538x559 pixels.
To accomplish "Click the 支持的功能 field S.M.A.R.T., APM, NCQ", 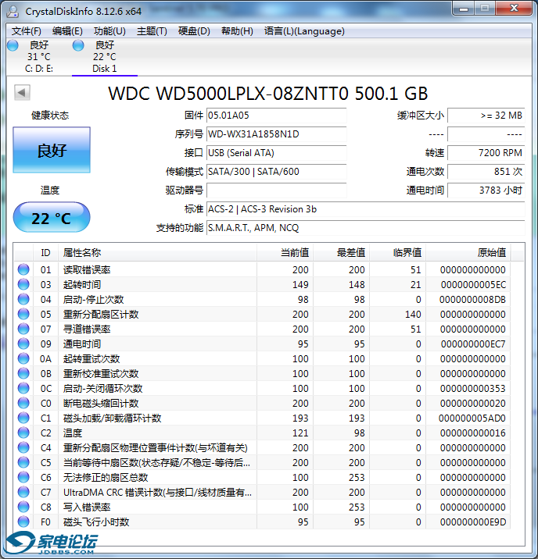I will tap(365, 228).
